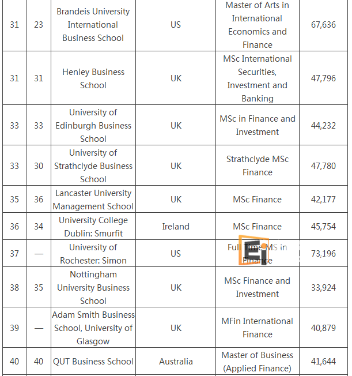The image size is (352, 376).
Task: Click the Henley Business School cell
Action: 93,78
